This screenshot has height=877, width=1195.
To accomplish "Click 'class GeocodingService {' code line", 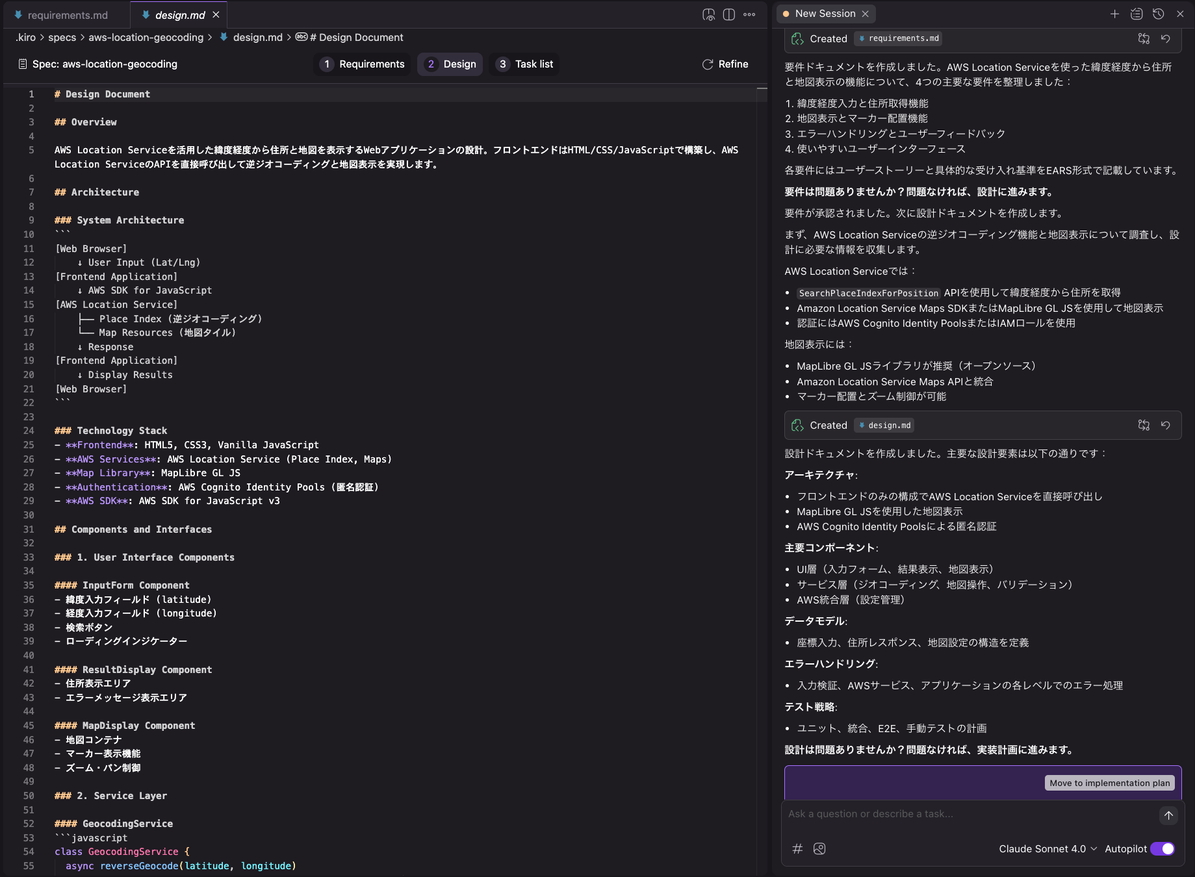I will tap(122, 852).
